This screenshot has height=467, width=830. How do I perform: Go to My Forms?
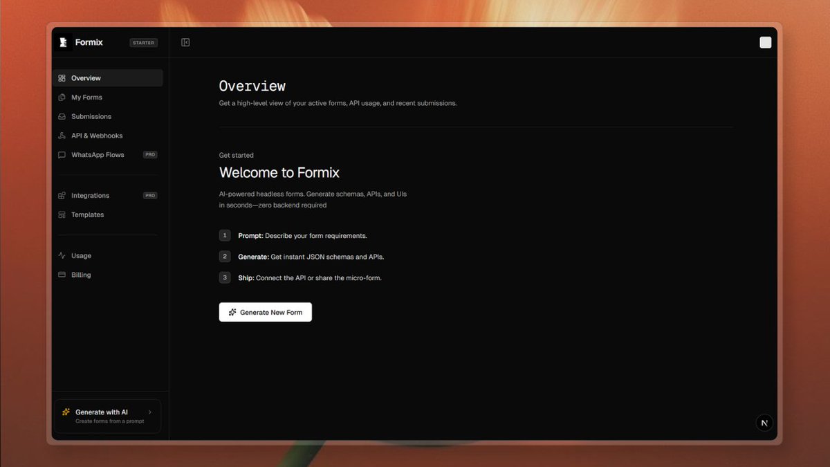click(x=108, y=98)
